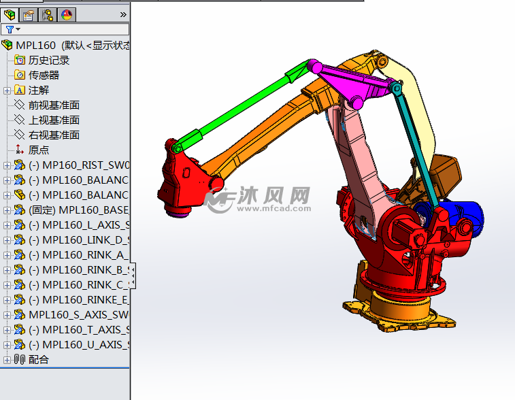Viewport: 515px width, 400px height.
Task: Select the 注解 tree item text
Action: click(x=39, y=90)
